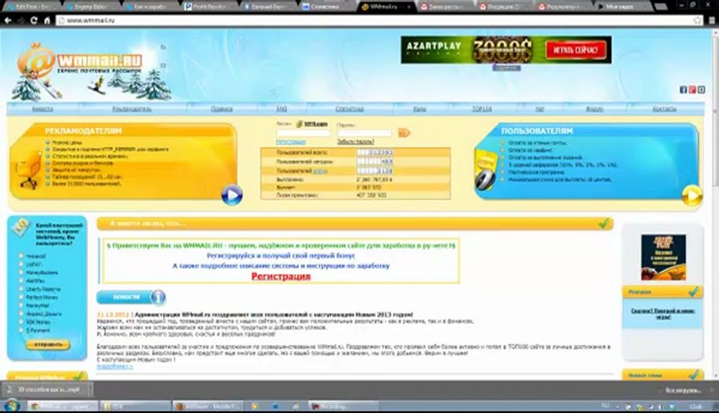Select Z-Payment poll radio option
The width and height of the screenshot is (719, 413).
coord(21,330)
